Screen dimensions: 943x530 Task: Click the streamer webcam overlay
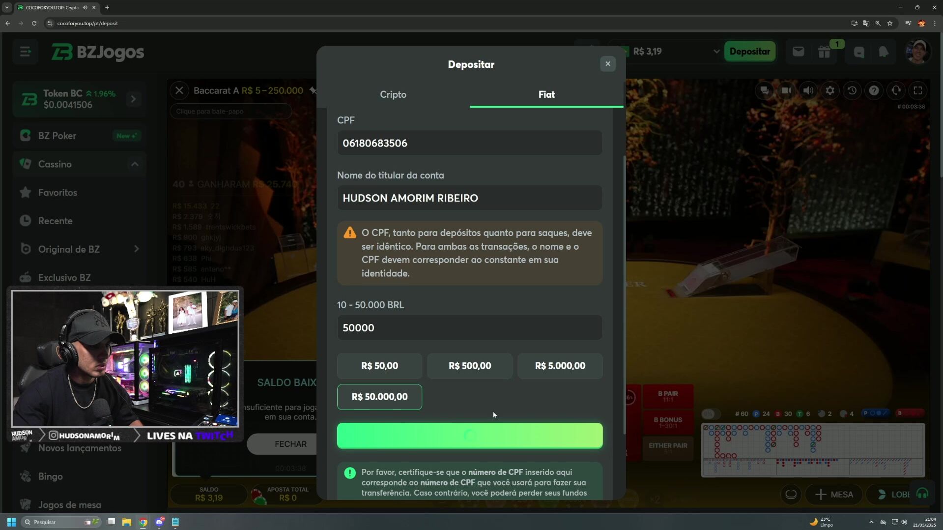pos(125,359)
